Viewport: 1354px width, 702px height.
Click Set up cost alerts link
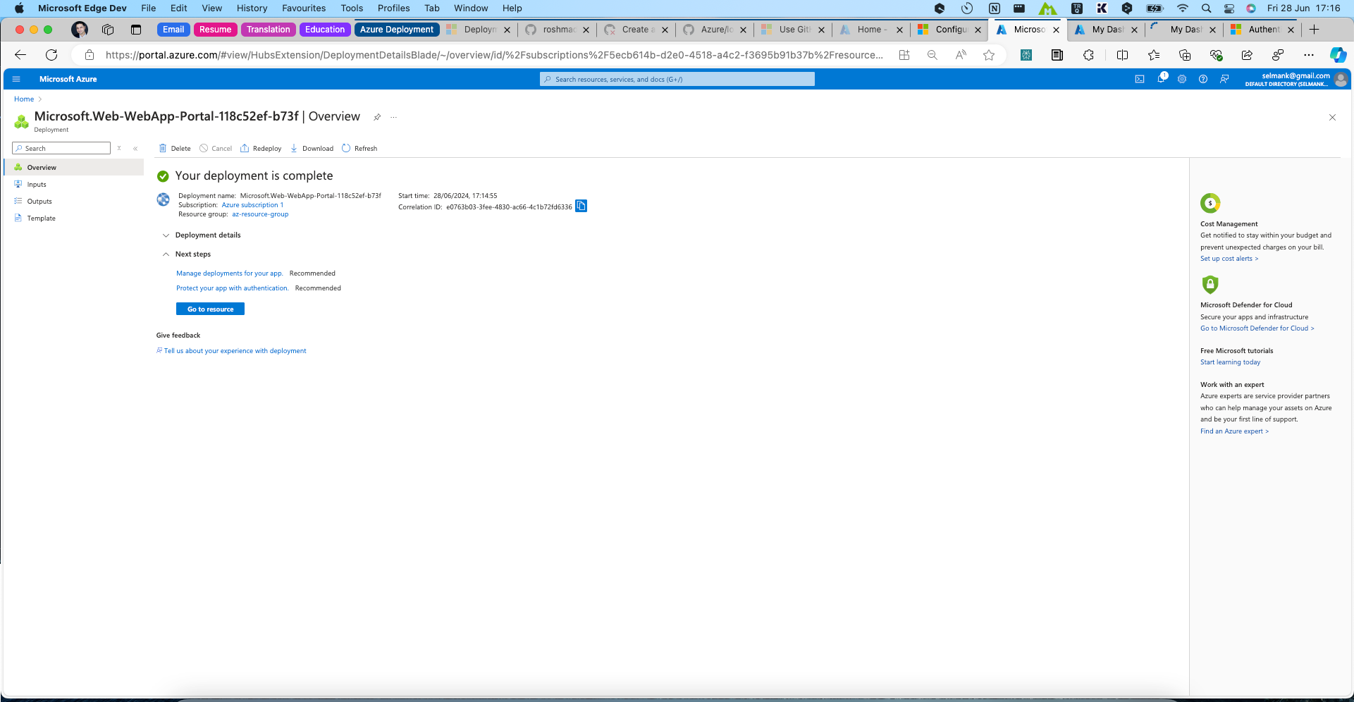pyautogui.click(x=1229, y=259)
